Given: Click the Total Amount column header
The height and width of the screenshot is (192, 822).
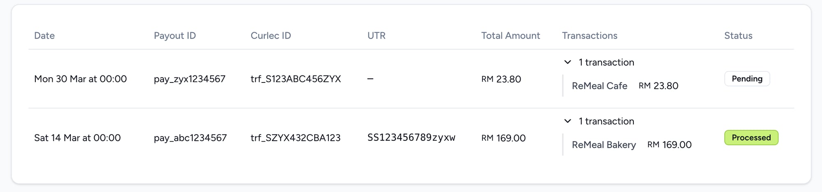Looking at the screenshot, I should point(510,36).
